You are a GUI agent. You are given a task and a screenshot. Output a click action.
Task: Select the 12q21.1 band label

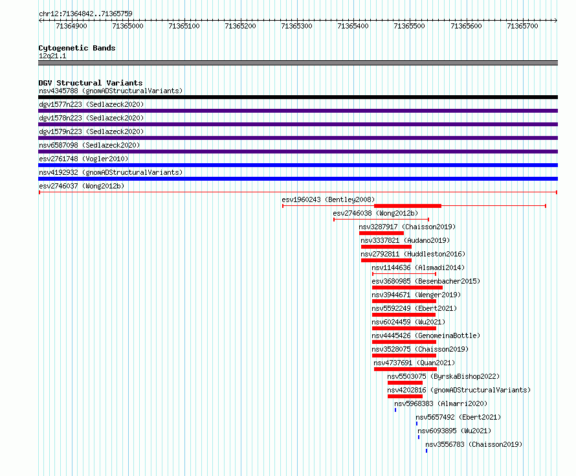pyautogui.click(x=52, y=56)
